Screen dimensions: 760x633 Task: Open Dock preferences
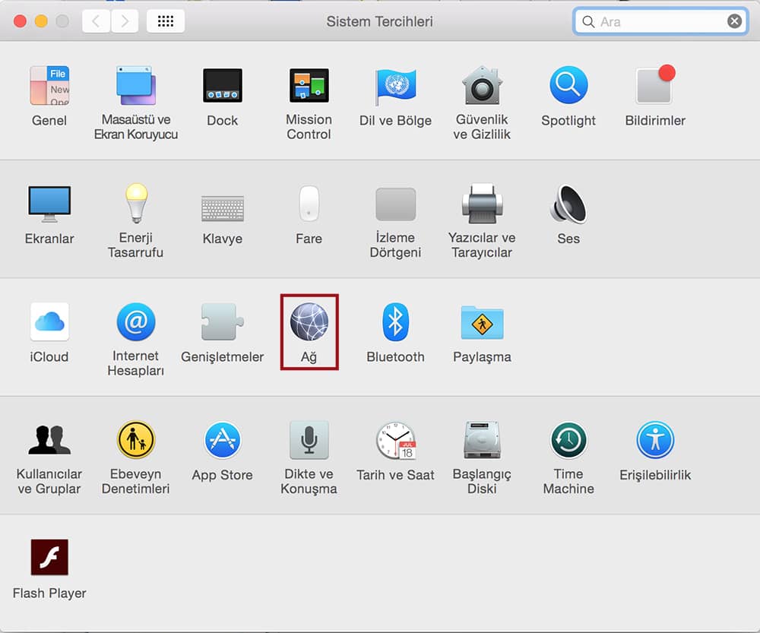(222, 86)
